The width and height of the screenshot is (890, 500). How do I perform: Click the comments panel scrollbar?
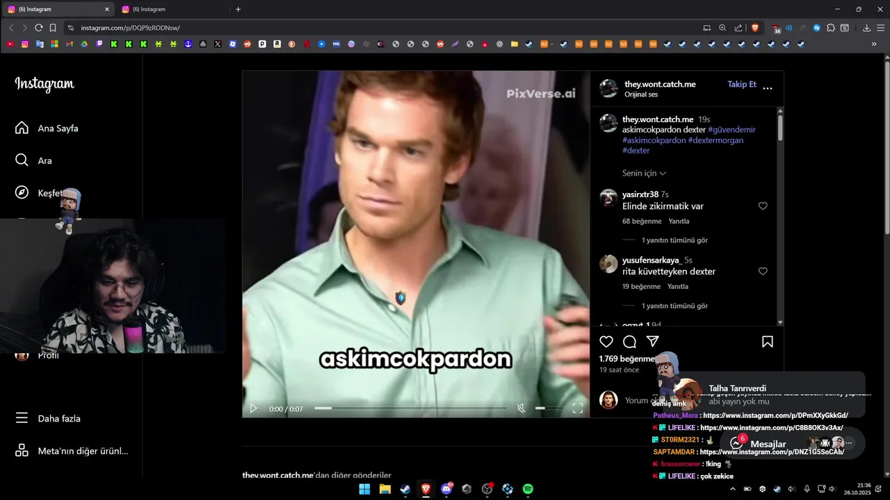point(780,128)
